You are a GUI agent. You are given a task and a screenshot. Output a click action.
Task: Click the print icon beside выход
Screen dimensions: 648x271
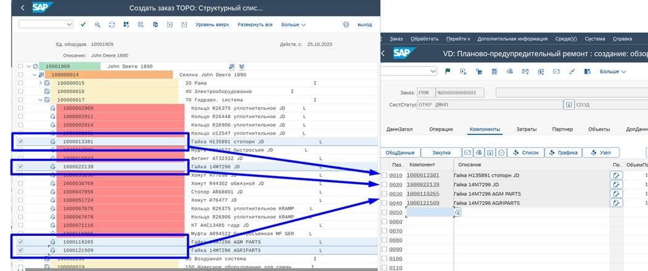click(x=347, y=25)
